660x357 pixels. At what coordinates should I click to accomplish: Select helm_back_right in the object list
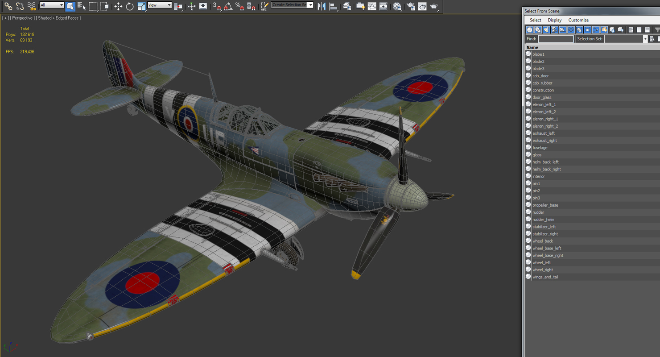pyautogui.click(x=592, y=169)
